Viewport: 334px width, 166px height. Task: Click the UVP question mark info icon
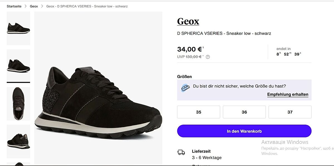point(208,57)
